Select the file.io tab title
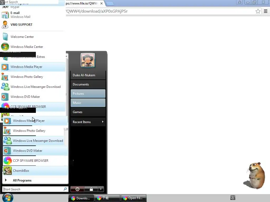Image resolution: width=270 pixels, height=202 pixels. click(x=82, y=3)
